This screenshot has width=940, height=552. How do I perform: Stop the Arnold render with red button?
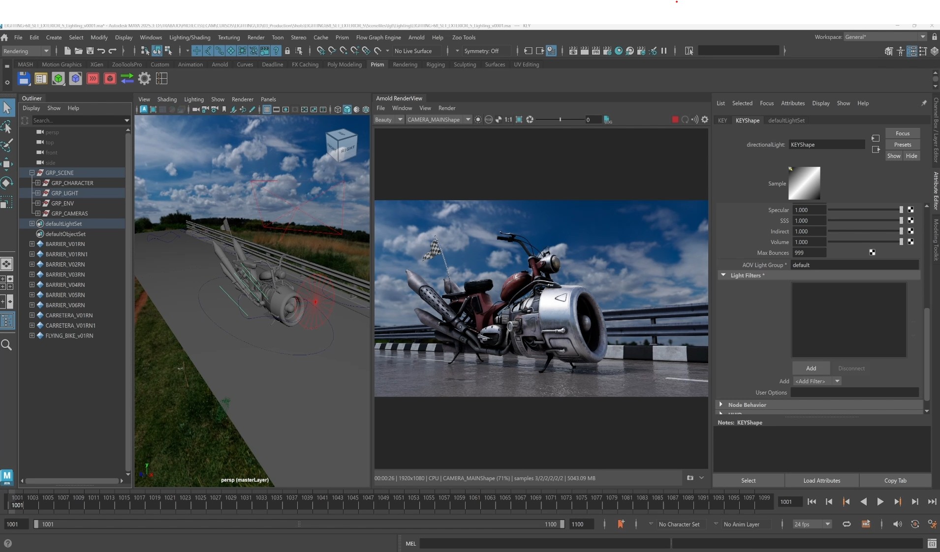point(675,120)
